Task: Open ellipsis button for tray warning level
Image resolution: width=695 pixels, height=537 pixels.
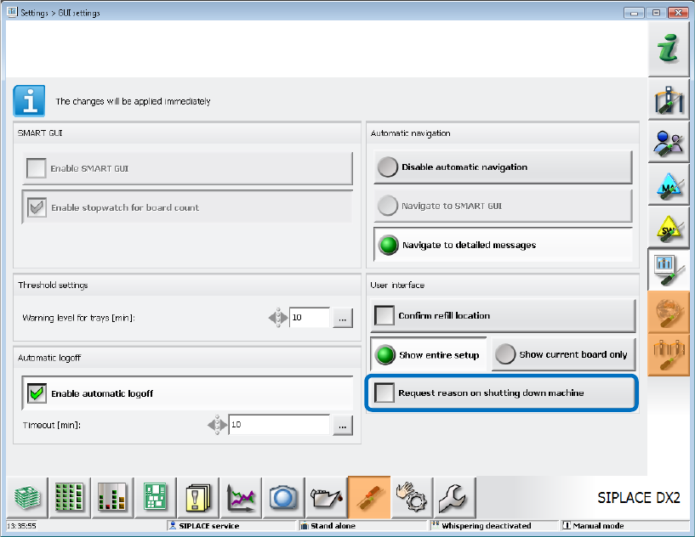Action: (x=343, y=318)
